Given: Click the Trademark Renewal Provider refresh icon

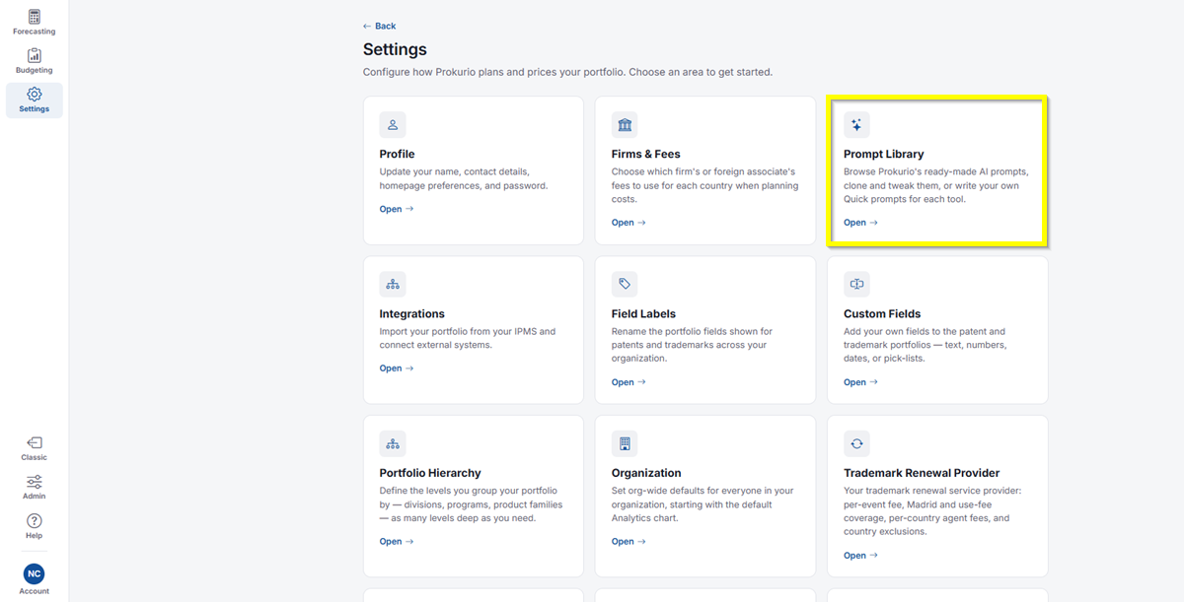Looking at the screenshot, I should coord(856,444).
